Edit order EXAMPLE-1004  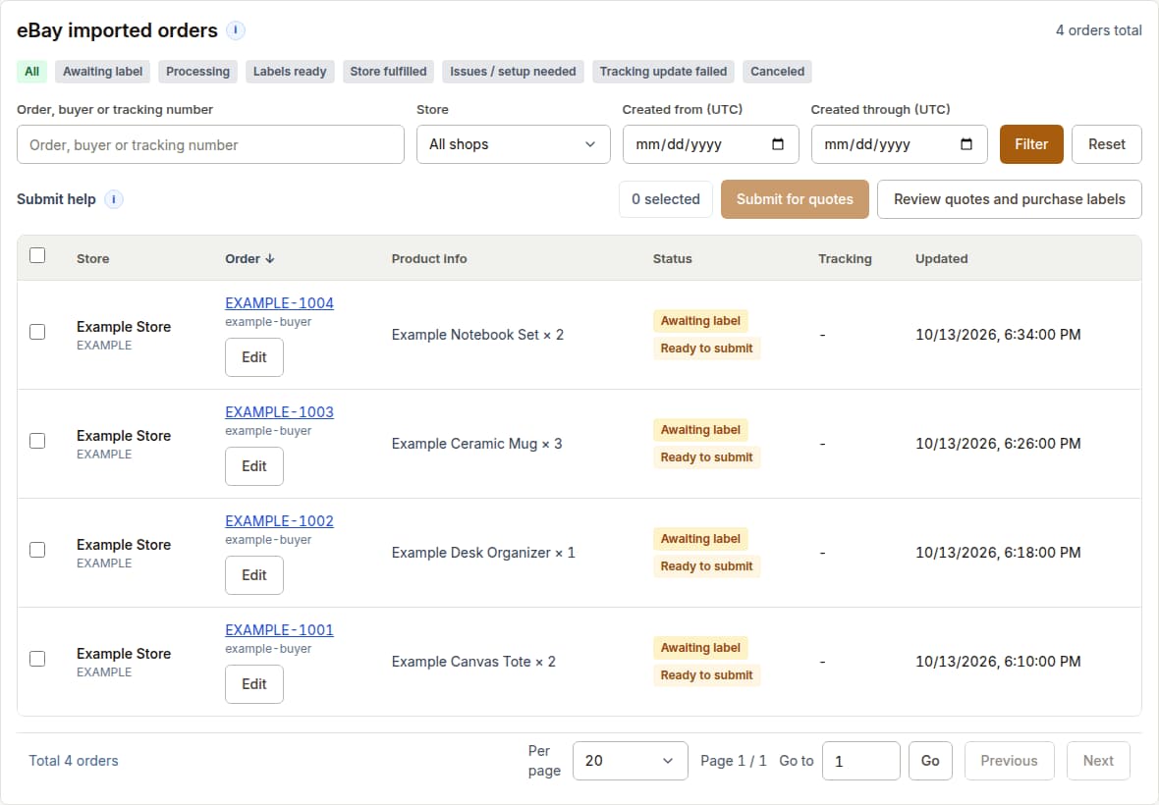tap(254, 357)
